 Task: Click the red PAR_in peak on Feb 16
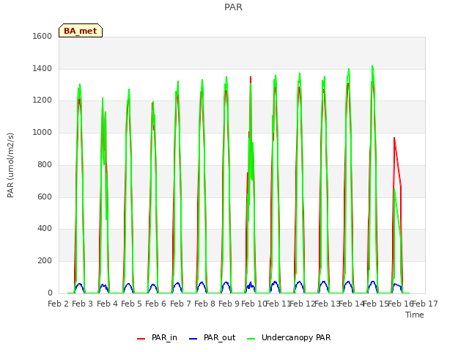(x=394, y=139)
